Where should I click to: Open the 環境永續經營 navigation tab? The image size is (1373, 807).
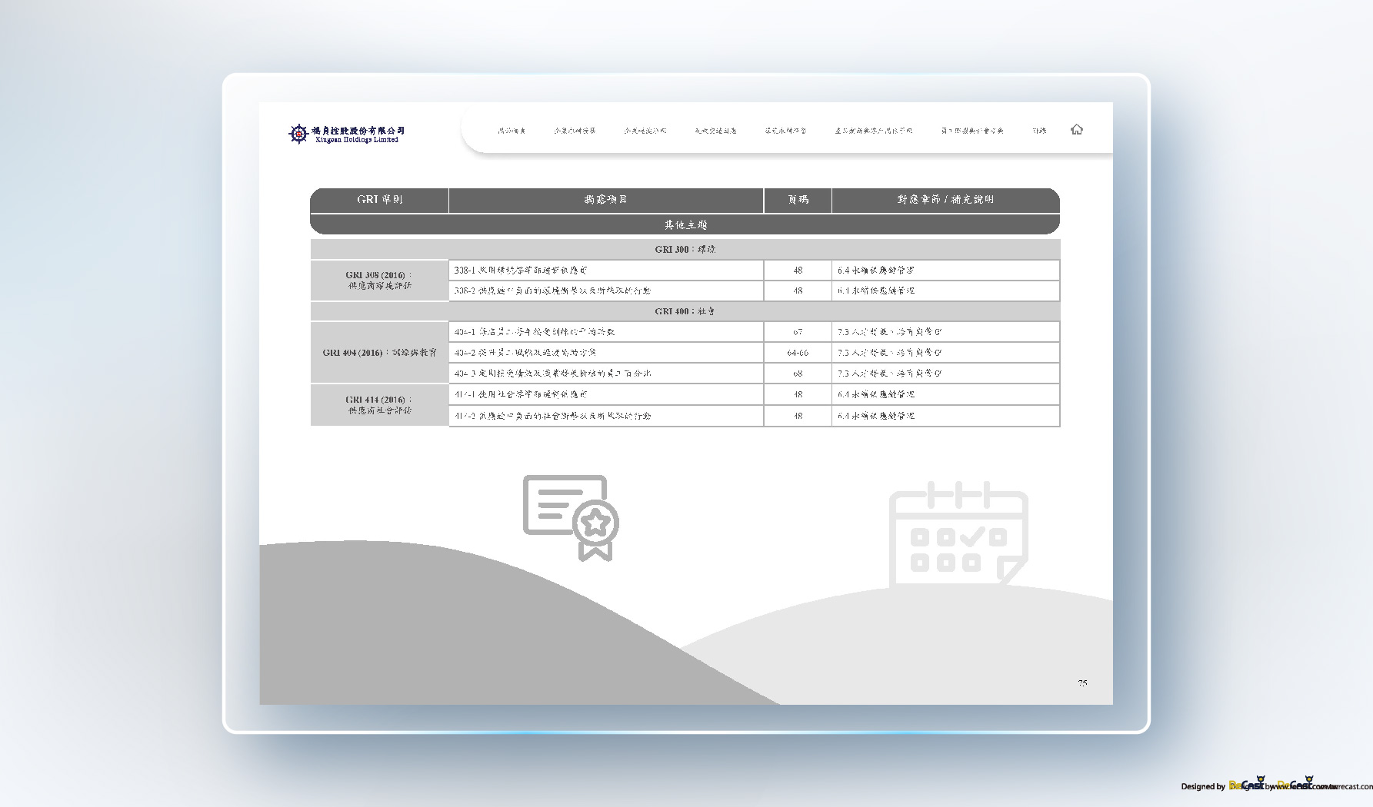pyautogui.click(x=785, y=131)
